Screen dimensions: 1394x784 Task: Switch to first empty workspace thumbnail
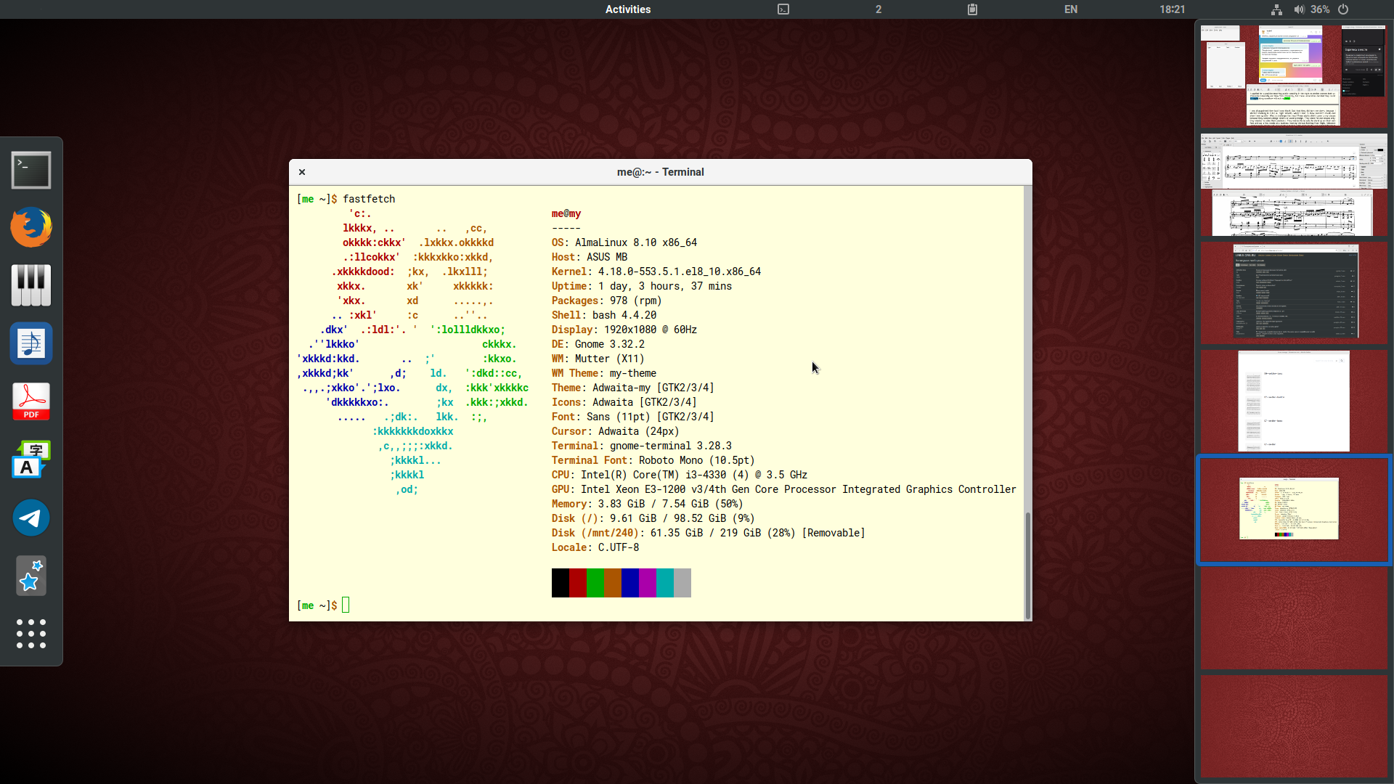click(1293, 618)
